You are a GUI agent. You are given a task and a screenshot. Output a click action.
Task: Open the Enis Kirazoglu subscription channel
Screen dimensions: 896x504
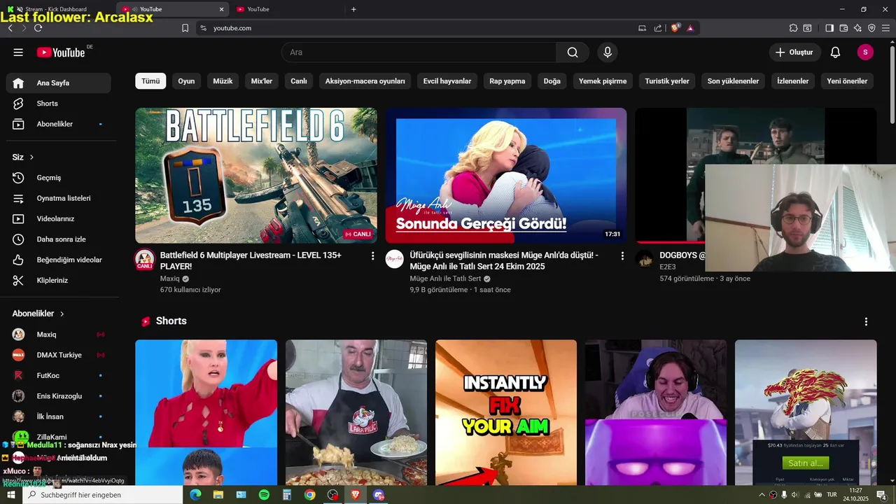pos(59,396)
